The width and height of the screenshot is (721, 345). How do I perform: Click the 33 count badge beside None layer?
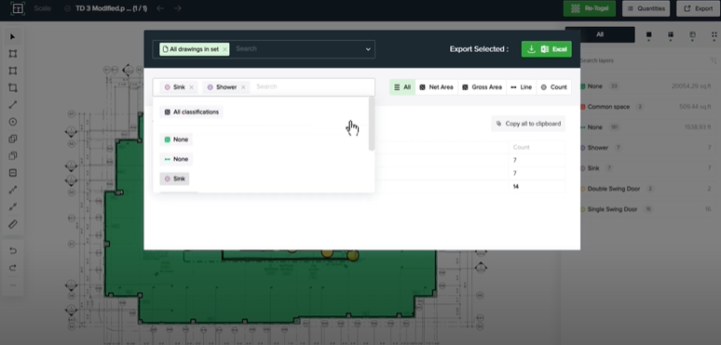[x=613, y=86]
